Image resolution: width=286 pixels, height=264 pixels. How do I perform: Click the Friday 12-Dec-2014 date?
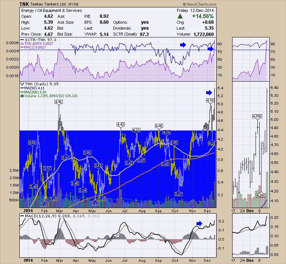[195, 10]
